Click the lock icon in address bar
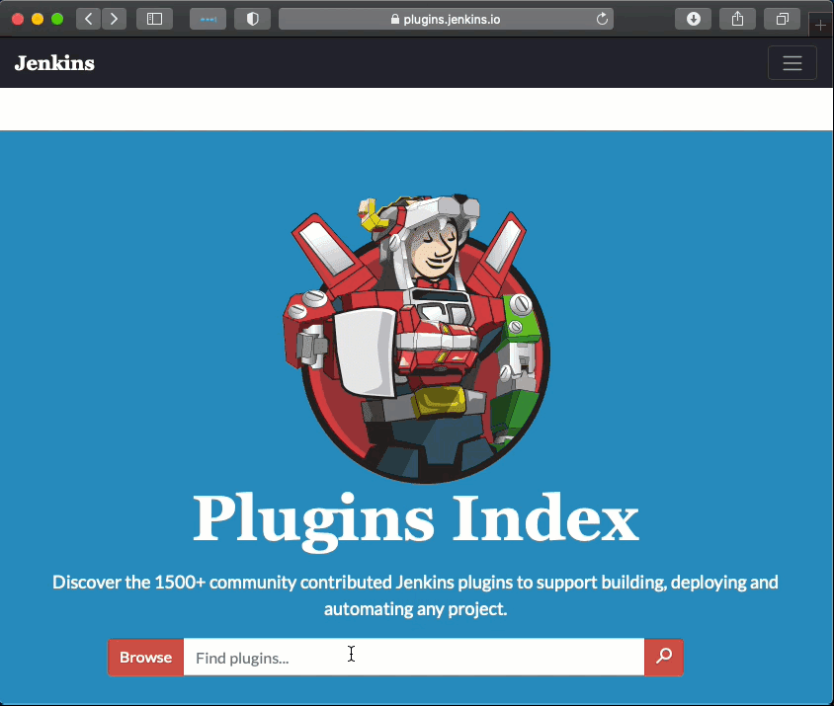This screenshot has width=834, height=706. (395, 19)
